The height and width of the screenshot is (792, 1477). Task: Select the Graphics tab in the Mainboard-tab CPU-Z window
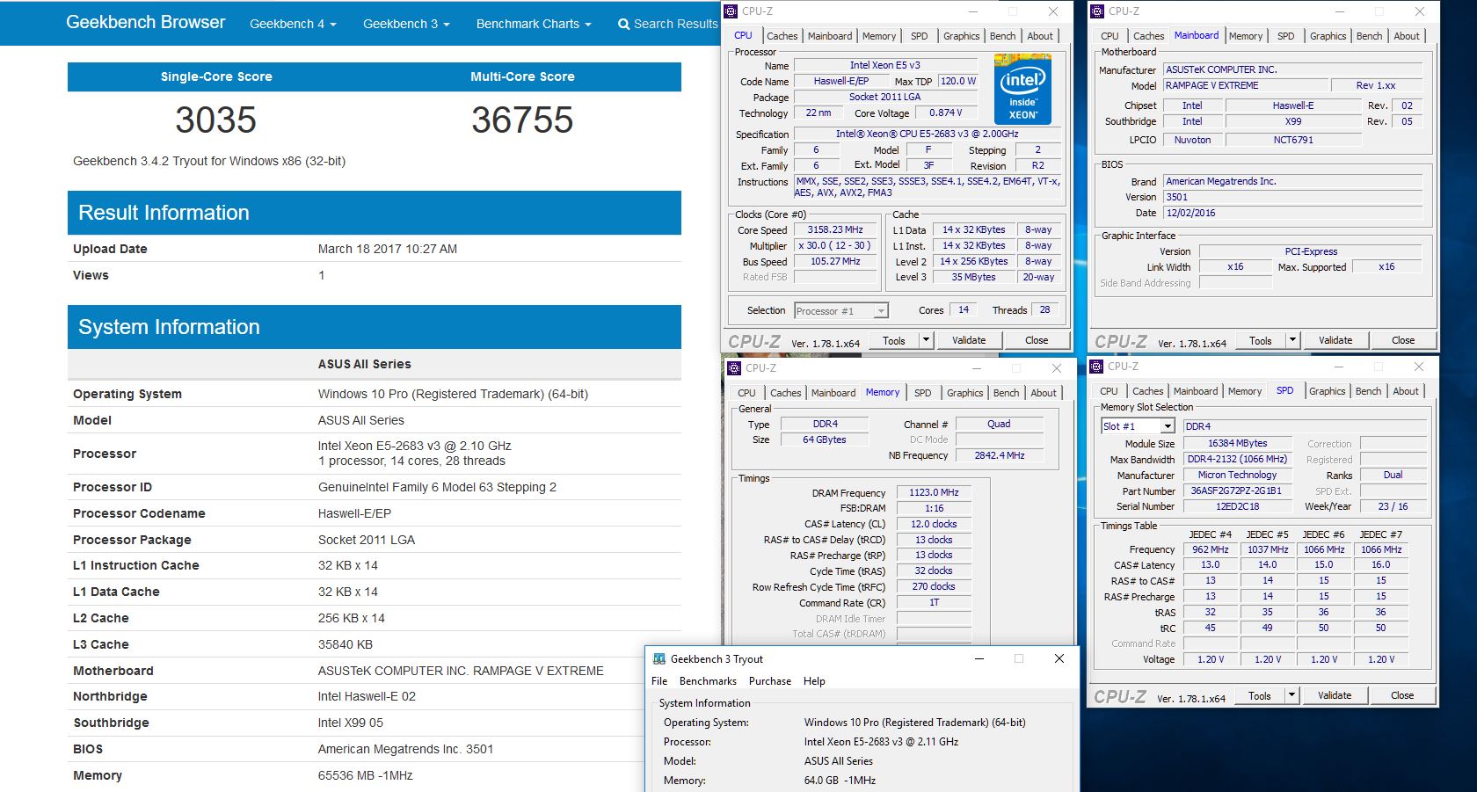(1328, 36)
